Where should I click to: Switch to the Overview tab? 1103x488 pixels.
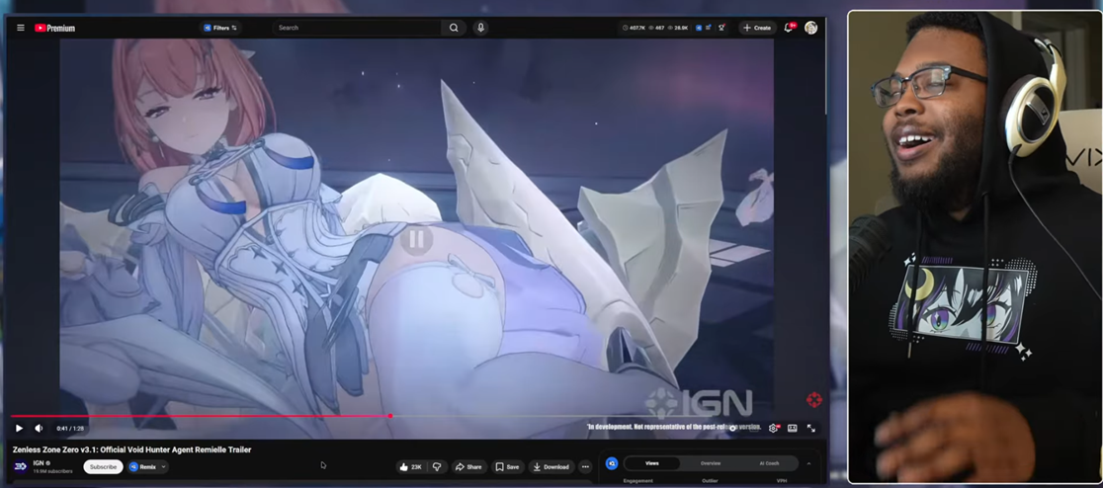(x=711, y=463)
